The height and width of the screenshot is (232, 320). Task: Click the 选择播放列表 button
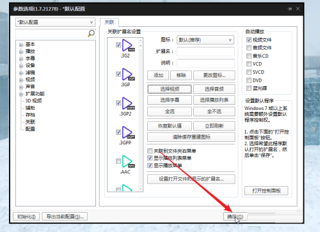point(214,100)
